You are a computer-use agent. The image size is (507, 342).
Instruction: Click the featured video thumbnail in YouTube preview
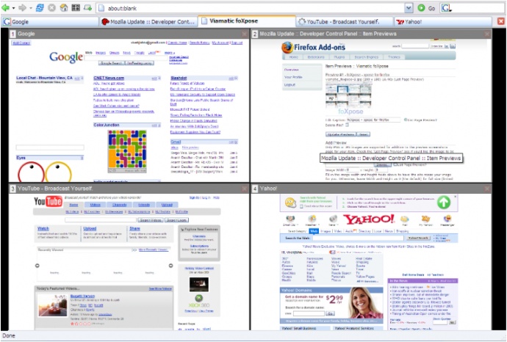click(52, 305)
